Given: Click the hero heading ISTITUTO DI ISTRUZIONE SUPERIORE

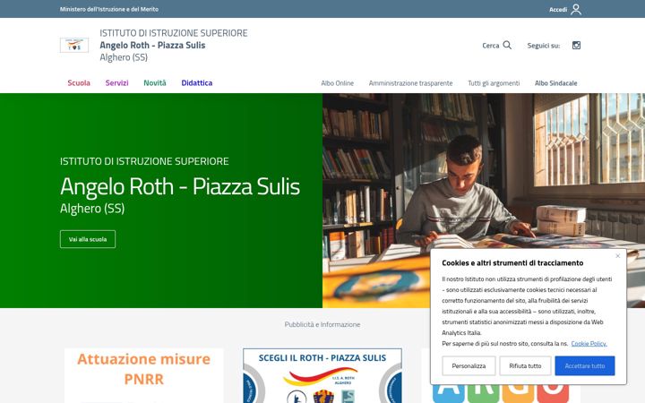Looking at the screenshot, I should (x=144, y=161).
